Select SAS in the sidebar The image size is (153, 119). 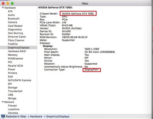coord(10,77)
